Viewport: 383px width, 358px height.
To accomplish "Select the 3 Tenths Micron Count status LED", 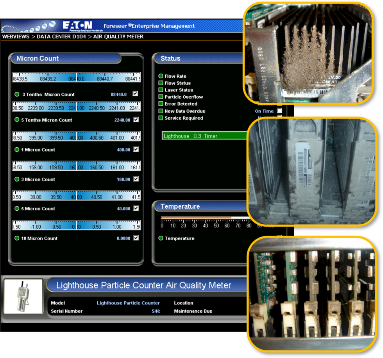I will coord(16,94).
